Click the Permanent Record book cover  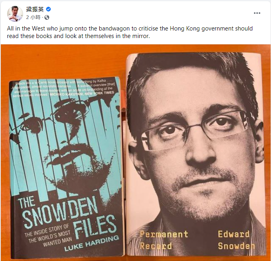(196, 154)
